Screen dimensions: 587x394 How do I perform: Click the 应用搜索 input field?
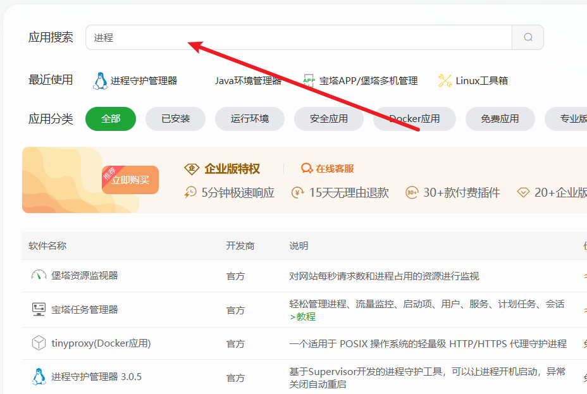point(298,37)
